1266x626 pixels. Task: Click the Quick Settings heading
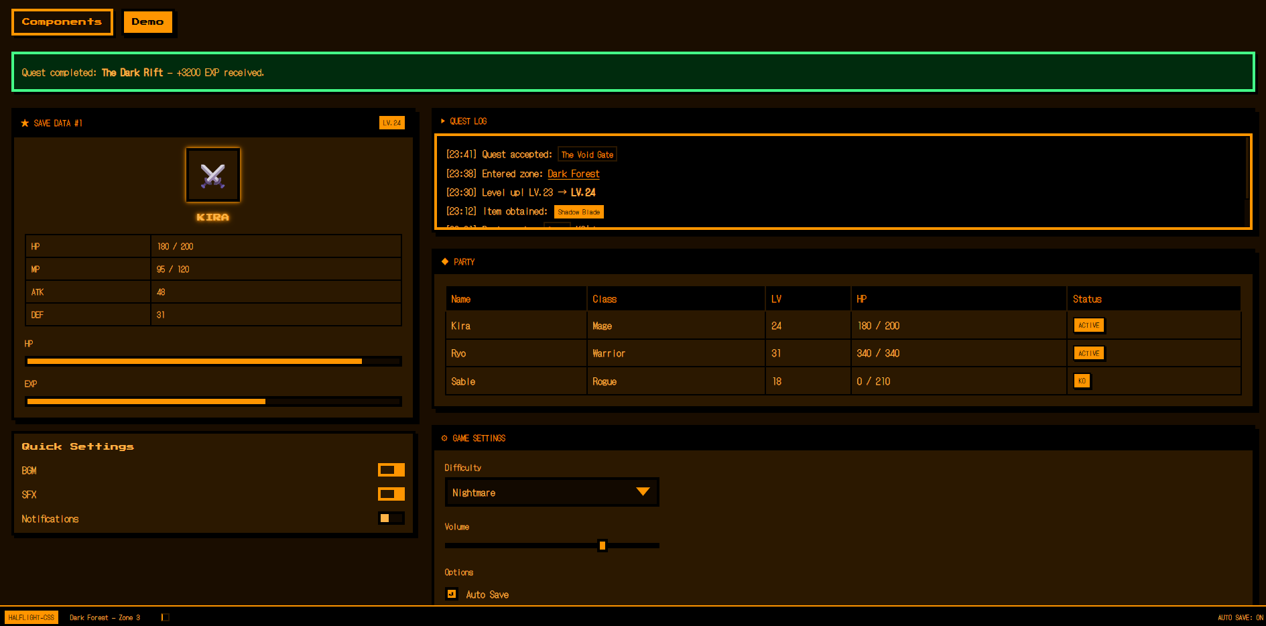point(78,446)
